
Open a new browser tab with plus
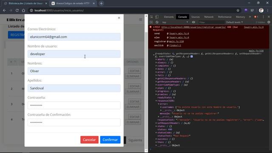click(101, 3)
